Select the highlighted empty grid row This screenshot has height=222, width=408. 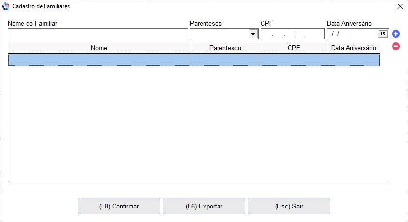194,60
